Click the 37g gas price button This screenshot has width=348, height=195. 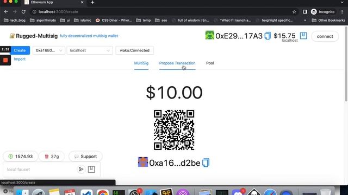(52, 157)
